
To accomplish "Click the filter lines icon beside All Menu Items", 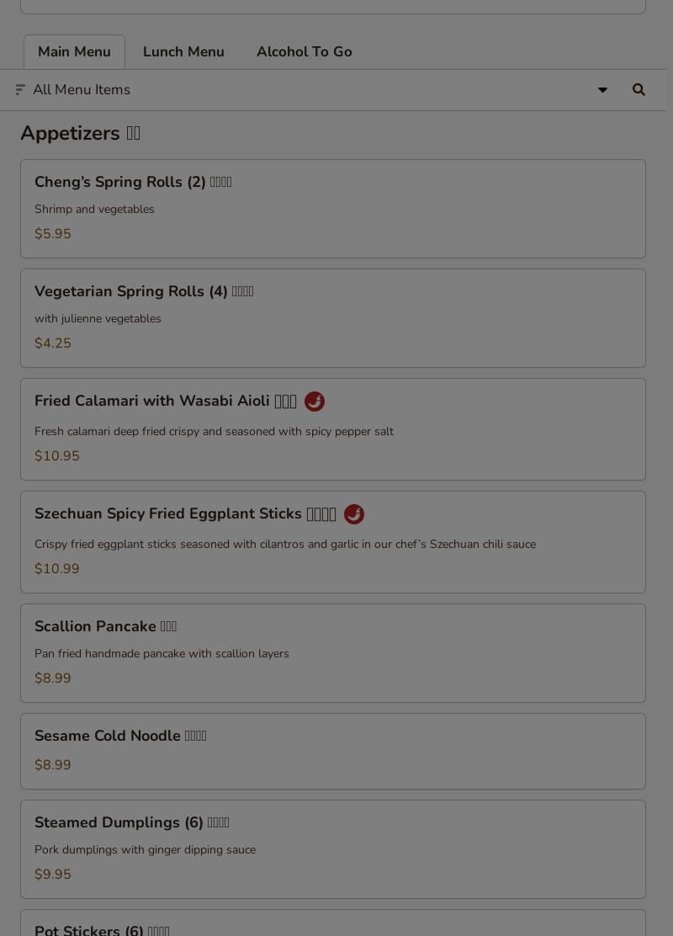I will [20, 89].
